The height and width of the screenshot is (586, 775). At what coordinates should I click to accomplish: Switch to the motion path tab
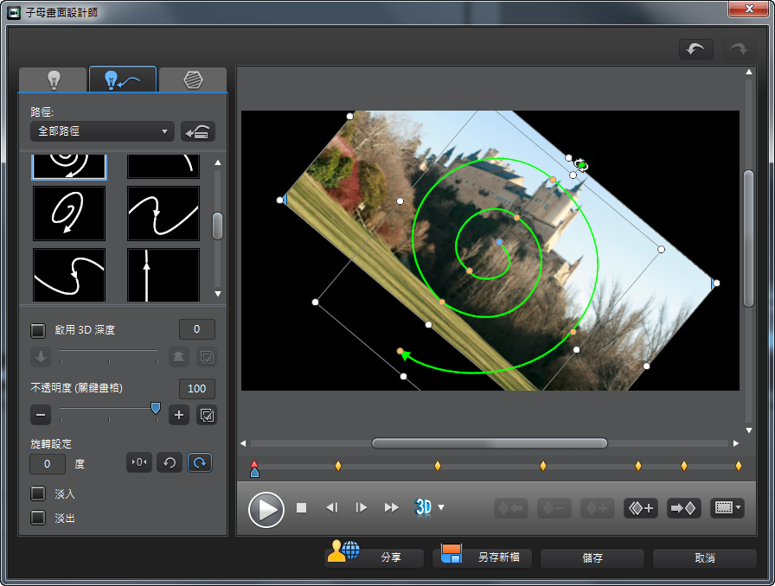click(123, 80)
